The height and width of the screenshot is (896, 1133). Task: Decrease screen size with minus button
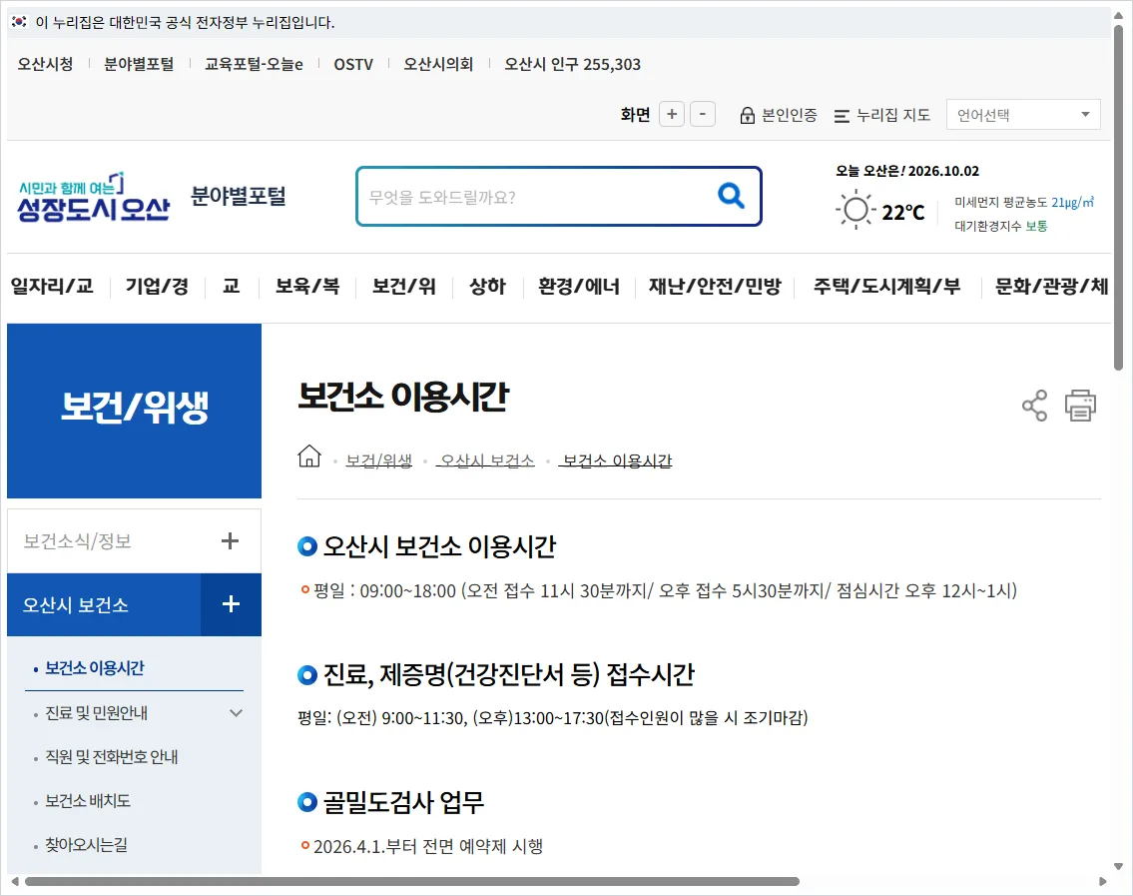pyautogui.click(x=703, y=114)
